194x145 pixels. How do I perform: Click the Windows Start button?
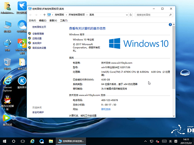(5, 141)
